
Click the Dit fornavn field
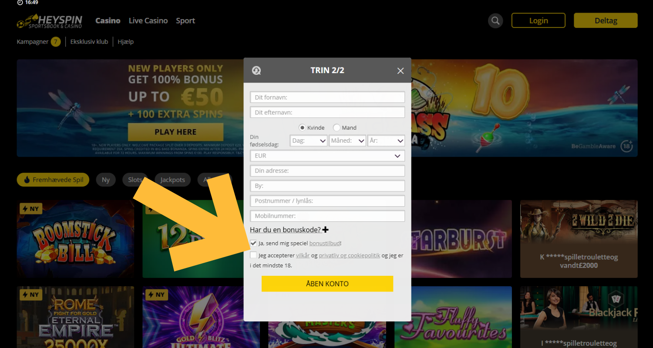[327, 97]
